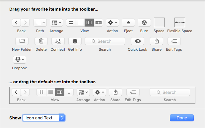205x128 pixels.
Task: Click the Dropbox label text
Action: coord(19,68)
